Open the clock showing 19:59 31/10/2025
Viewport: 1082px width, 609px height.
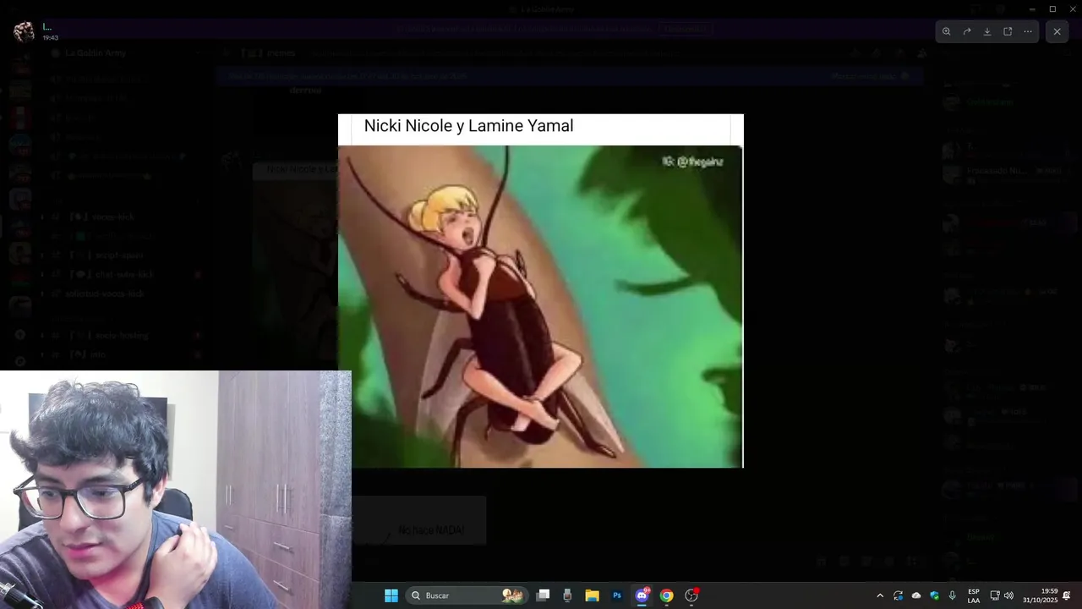1041,595
